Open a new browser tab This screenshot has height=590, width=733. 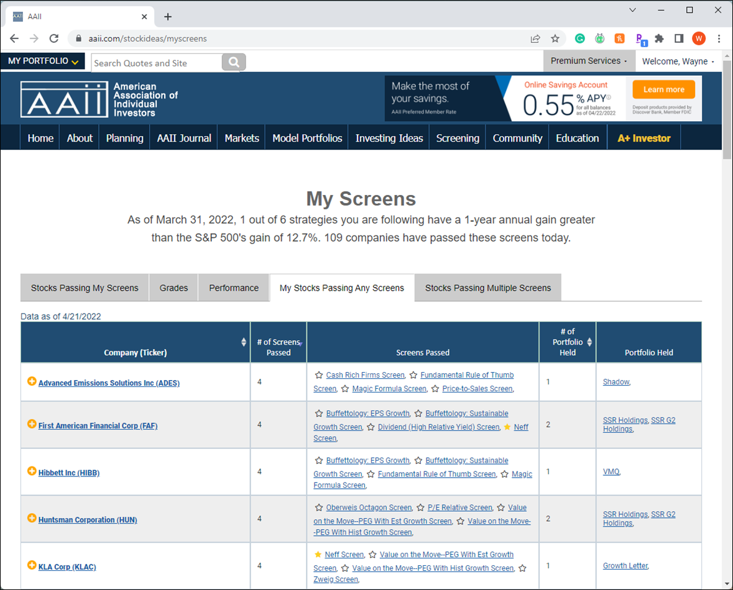(x=168, y=17)
